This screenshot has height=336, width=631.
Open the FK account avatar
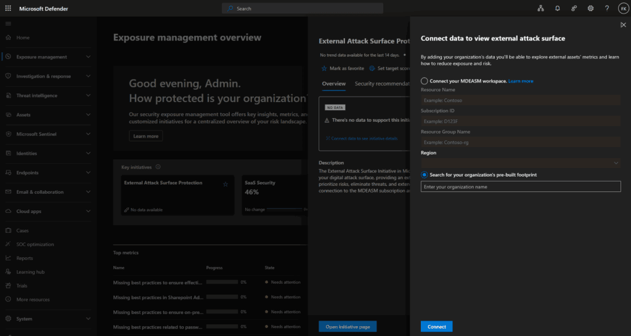(x=624, y=9)
